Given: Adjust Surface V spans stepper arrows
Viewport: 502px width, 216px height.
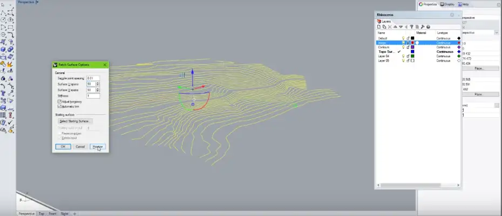Looking at the screenshot, I should pos(98,90).
